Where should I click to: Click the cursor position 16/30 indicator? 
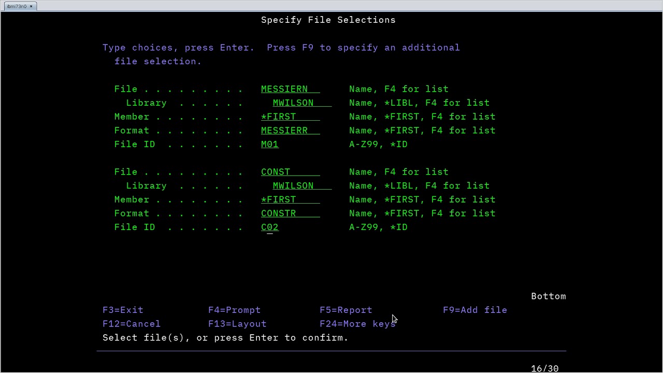click(x=545, y=368)
